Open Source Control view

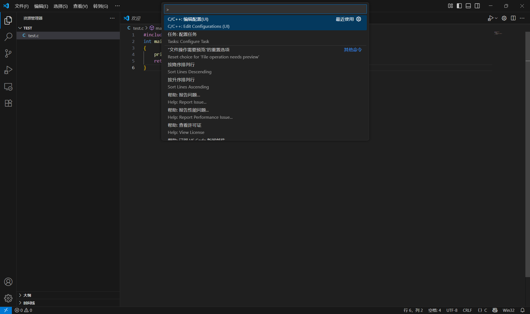tap(8, 53)
